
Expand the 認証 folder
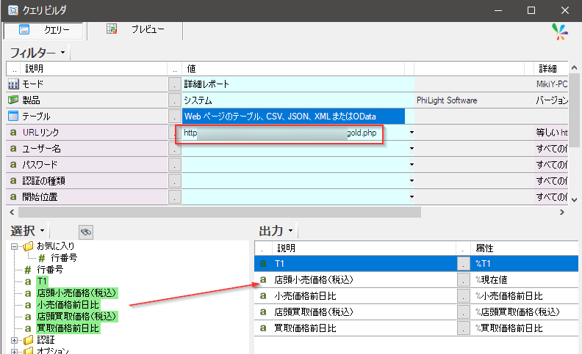click(x=14, y=340)
